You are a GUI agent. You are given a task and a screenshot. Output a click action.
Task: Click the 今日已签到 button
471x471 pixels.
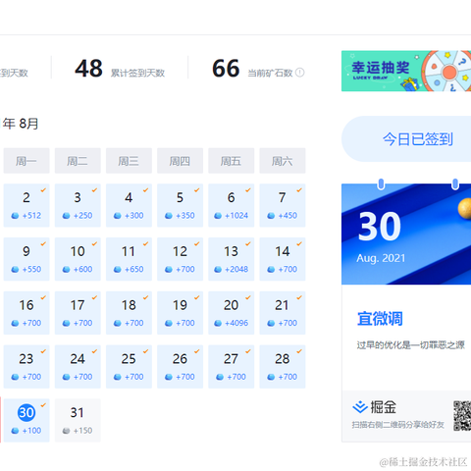pos(406,139)
